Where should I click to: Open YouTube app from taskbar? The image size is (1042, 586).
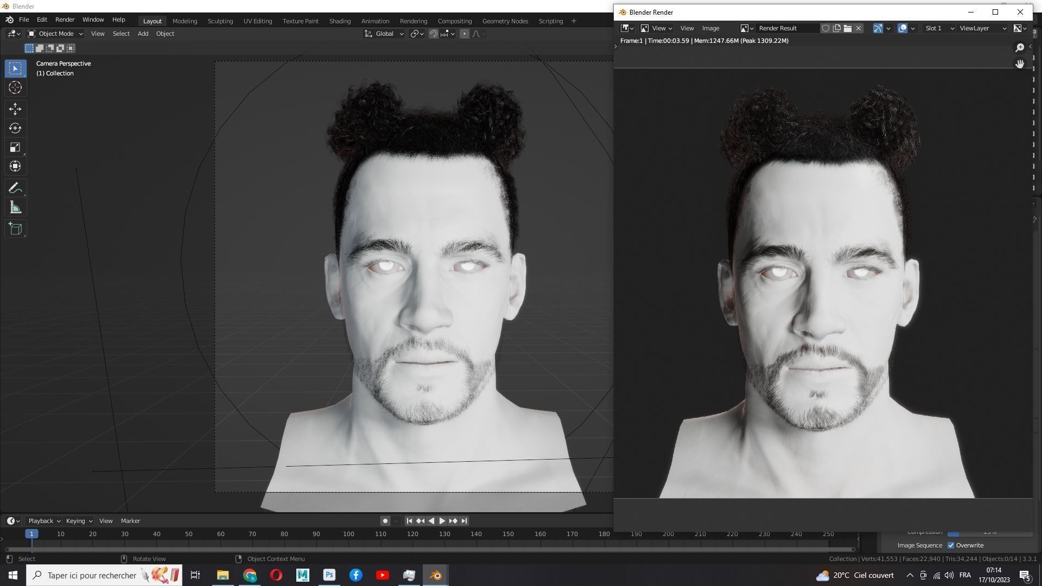click(383, 575)
